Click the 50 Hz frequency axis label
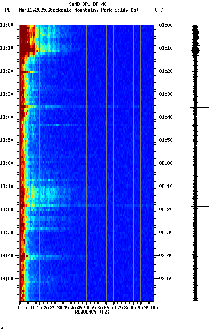212x332 pixels. point(86,308)
